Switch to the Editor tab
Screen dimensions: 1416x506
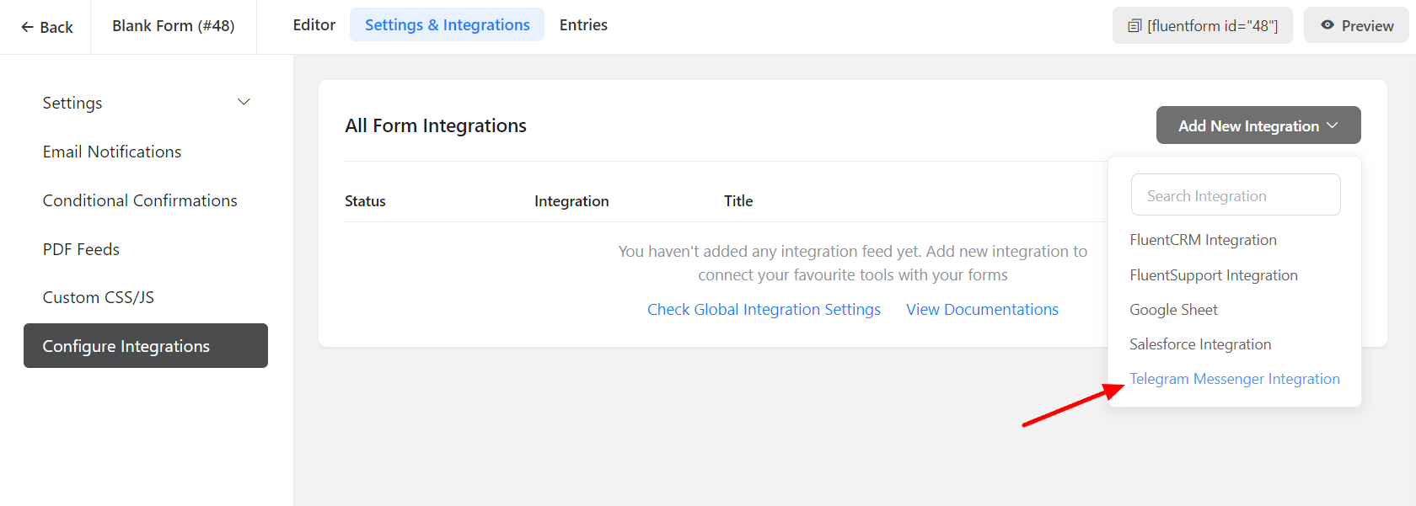(314, 25)
